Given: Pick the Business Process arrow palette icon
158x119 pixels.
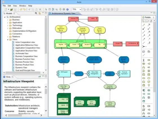Looking at the screenshot, I should (x=149, y=67).
